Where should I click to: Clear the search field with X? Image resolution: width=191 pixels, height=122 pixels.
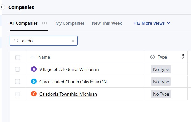tap(73, 41)
